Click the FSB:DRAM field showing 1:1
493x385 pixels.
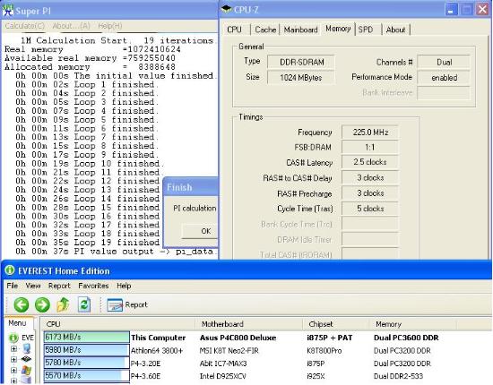(x=370, y=147)
